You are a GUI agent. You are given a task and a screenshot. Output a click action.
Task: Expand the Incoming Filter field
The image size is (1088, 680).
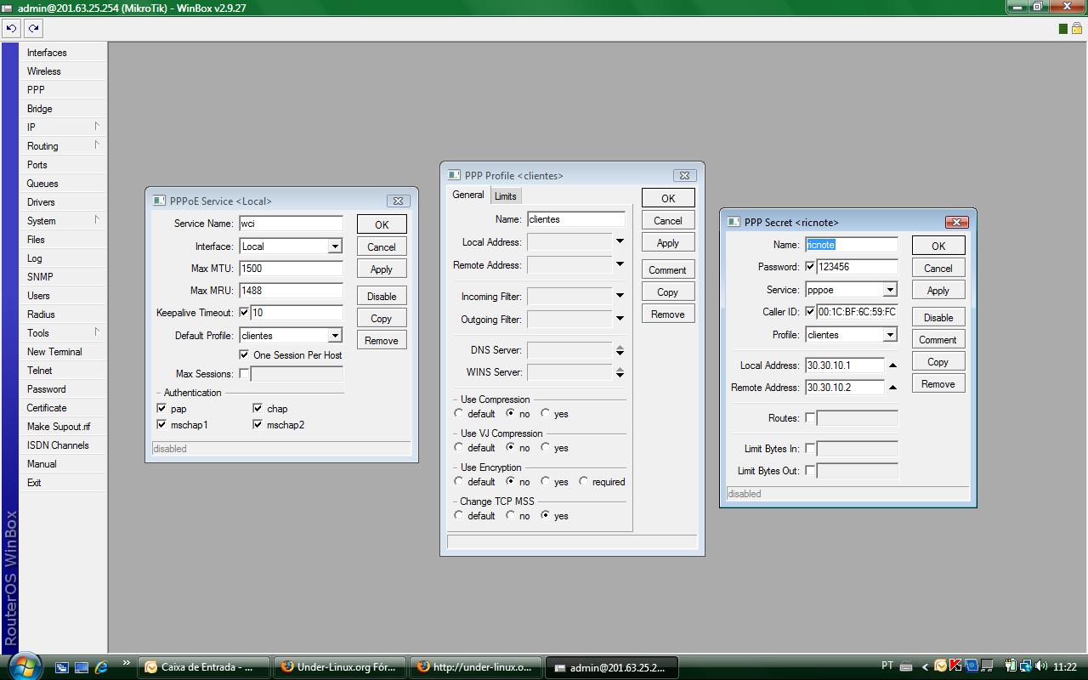[620, 297]
